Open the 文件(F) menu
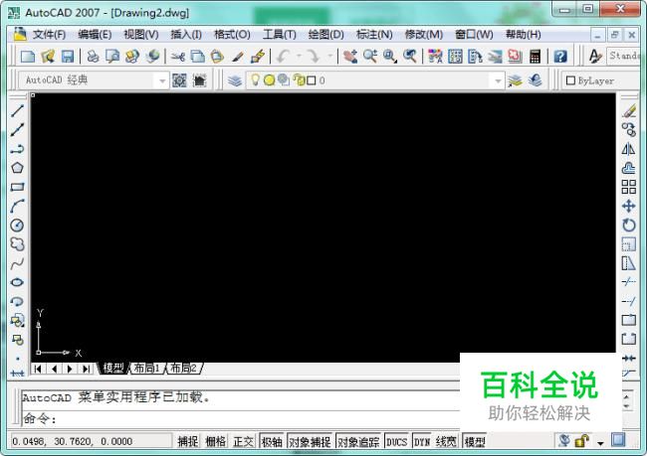The height and width of the screenshot is (456, 647). click(49, 35)
